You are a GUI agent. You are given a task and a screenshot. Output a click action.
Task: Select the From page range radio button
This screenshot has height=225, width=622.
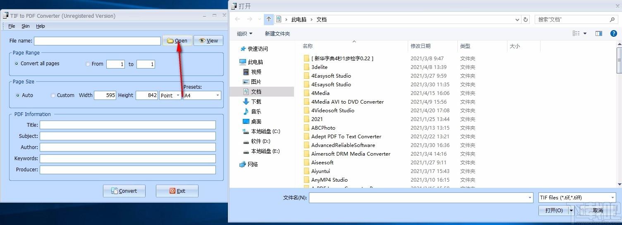[x=94, y=64]
